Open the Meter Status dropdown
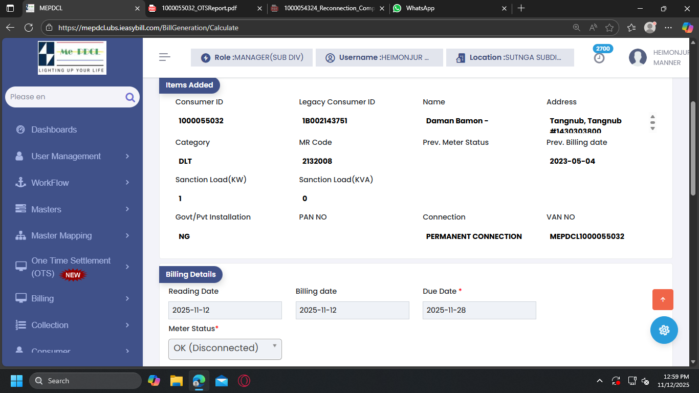This screenshot has width=699, height=393. tap(225, 348)
